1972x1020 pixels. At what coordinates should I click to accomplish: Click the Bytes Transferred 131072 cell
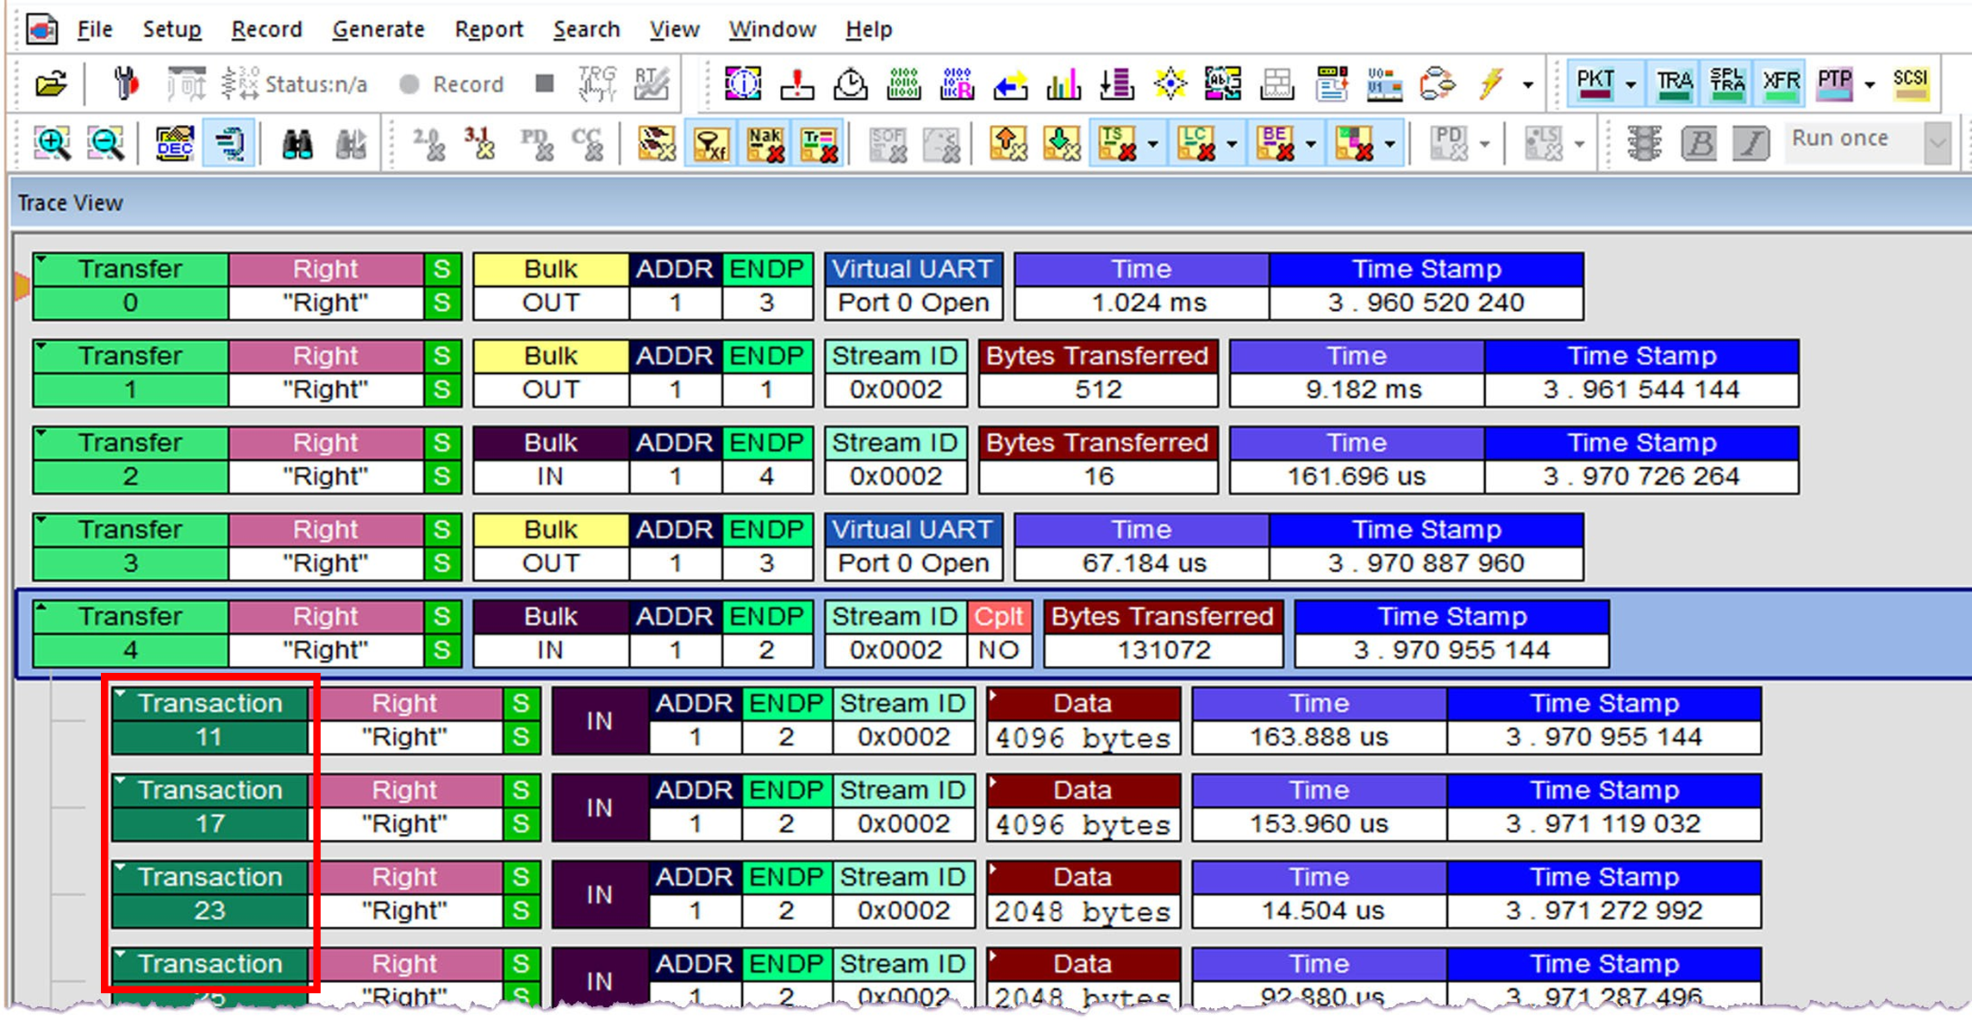(1163, 650)
